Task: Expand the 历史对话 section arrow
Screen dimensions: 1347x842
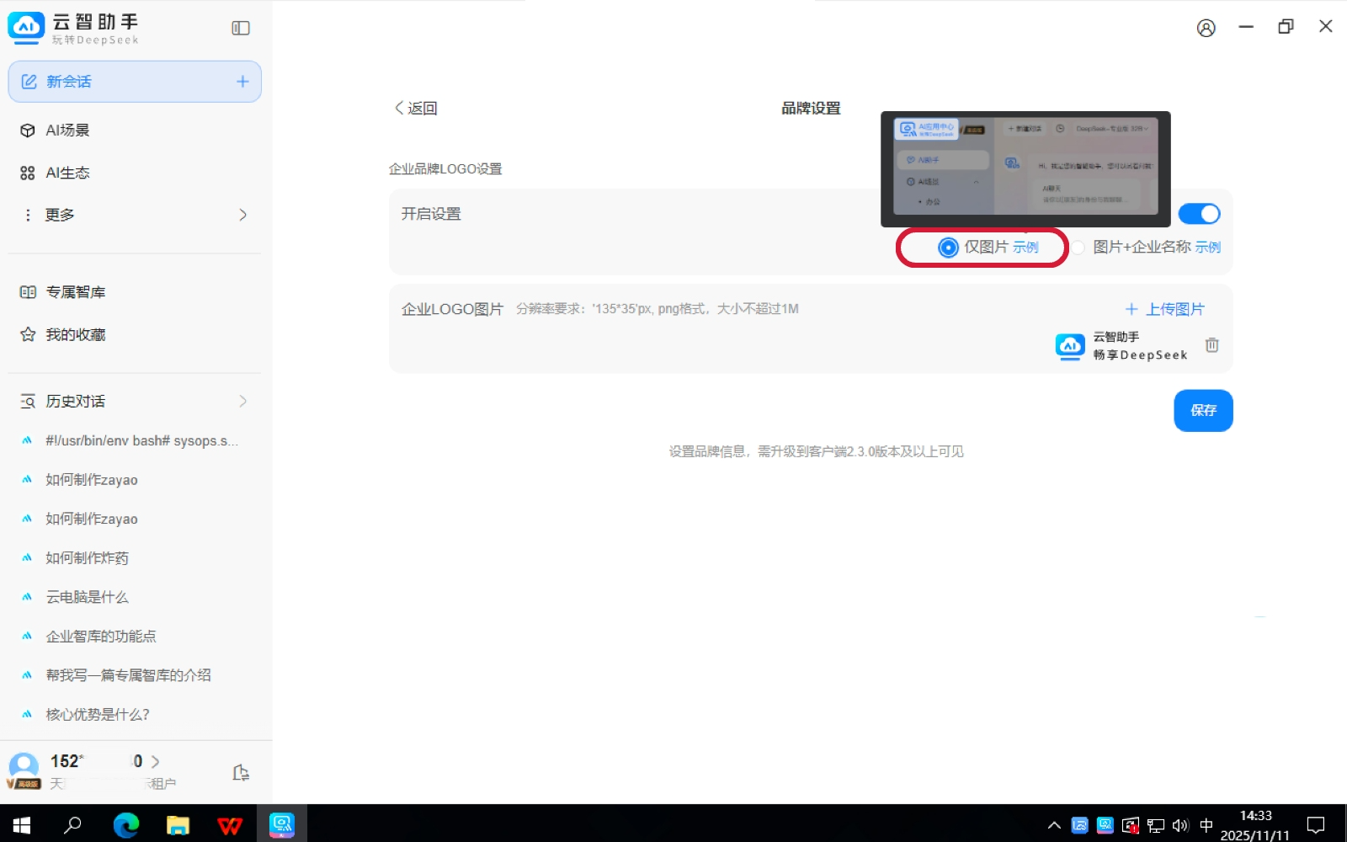Action: pyautogui.click(x=242, y=402)
